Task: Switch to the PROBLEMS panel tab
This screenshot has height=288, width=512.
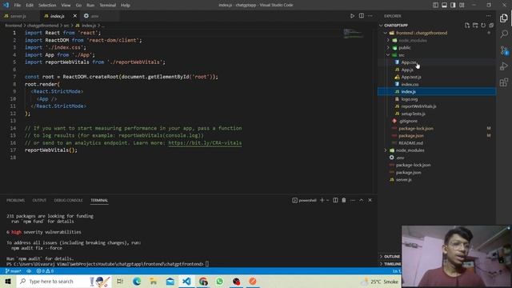Action: [x=15, y=200]
